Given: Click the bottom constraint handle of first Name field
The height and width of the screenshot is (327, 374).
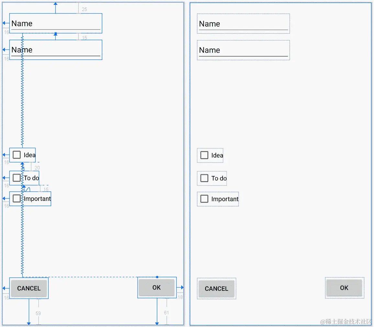Looking at the screenshot, I should tap(56, 33).
